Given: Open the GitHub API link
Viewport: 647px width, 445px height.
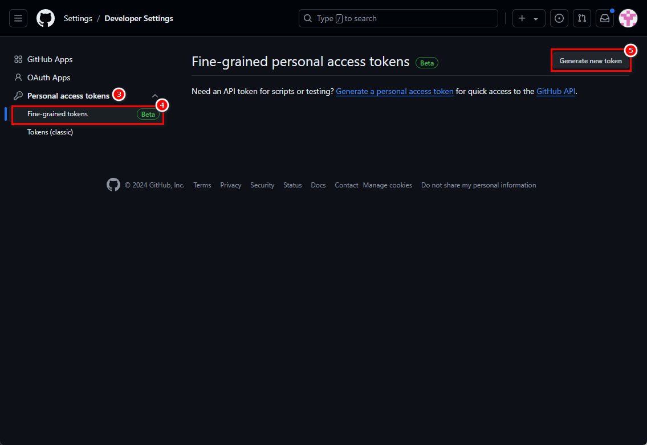Looking at the screenshot, I should tap(556, 92).
